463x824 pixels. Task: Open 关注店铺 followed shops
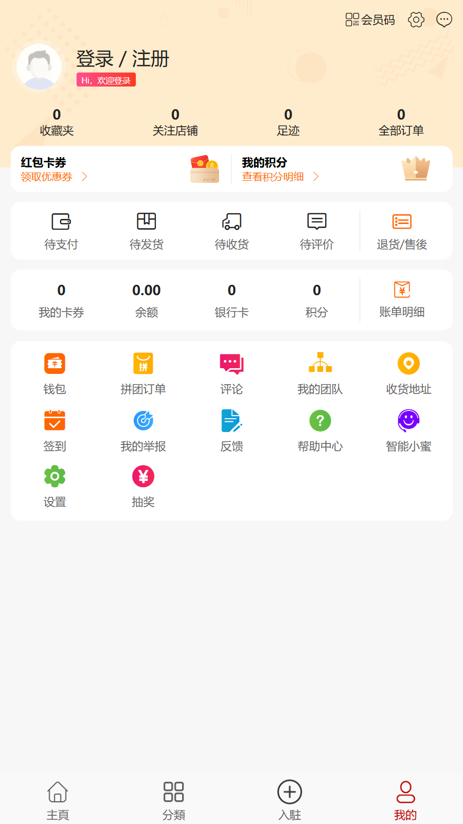175,123
